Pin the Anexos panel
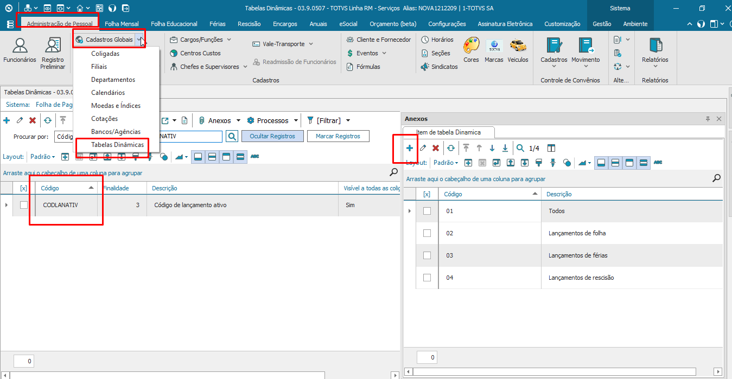 (x=708, y=119)
